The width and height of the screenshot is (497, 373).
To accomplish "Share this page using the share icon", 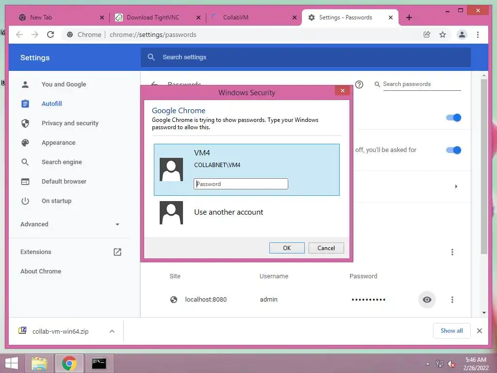I will click(x=427, y=34).
